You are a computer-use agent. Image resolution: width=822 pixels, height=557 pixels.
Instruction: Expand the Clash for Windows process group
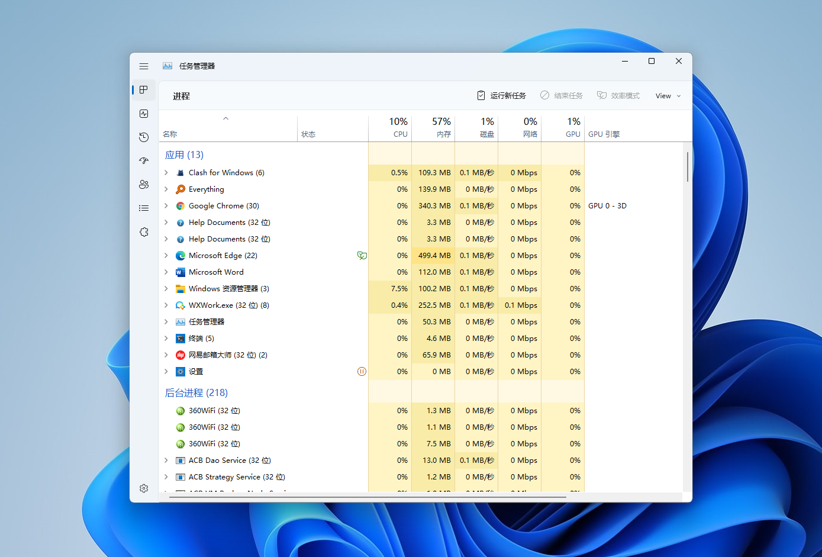pyautogui.click(x=166, y=173)
